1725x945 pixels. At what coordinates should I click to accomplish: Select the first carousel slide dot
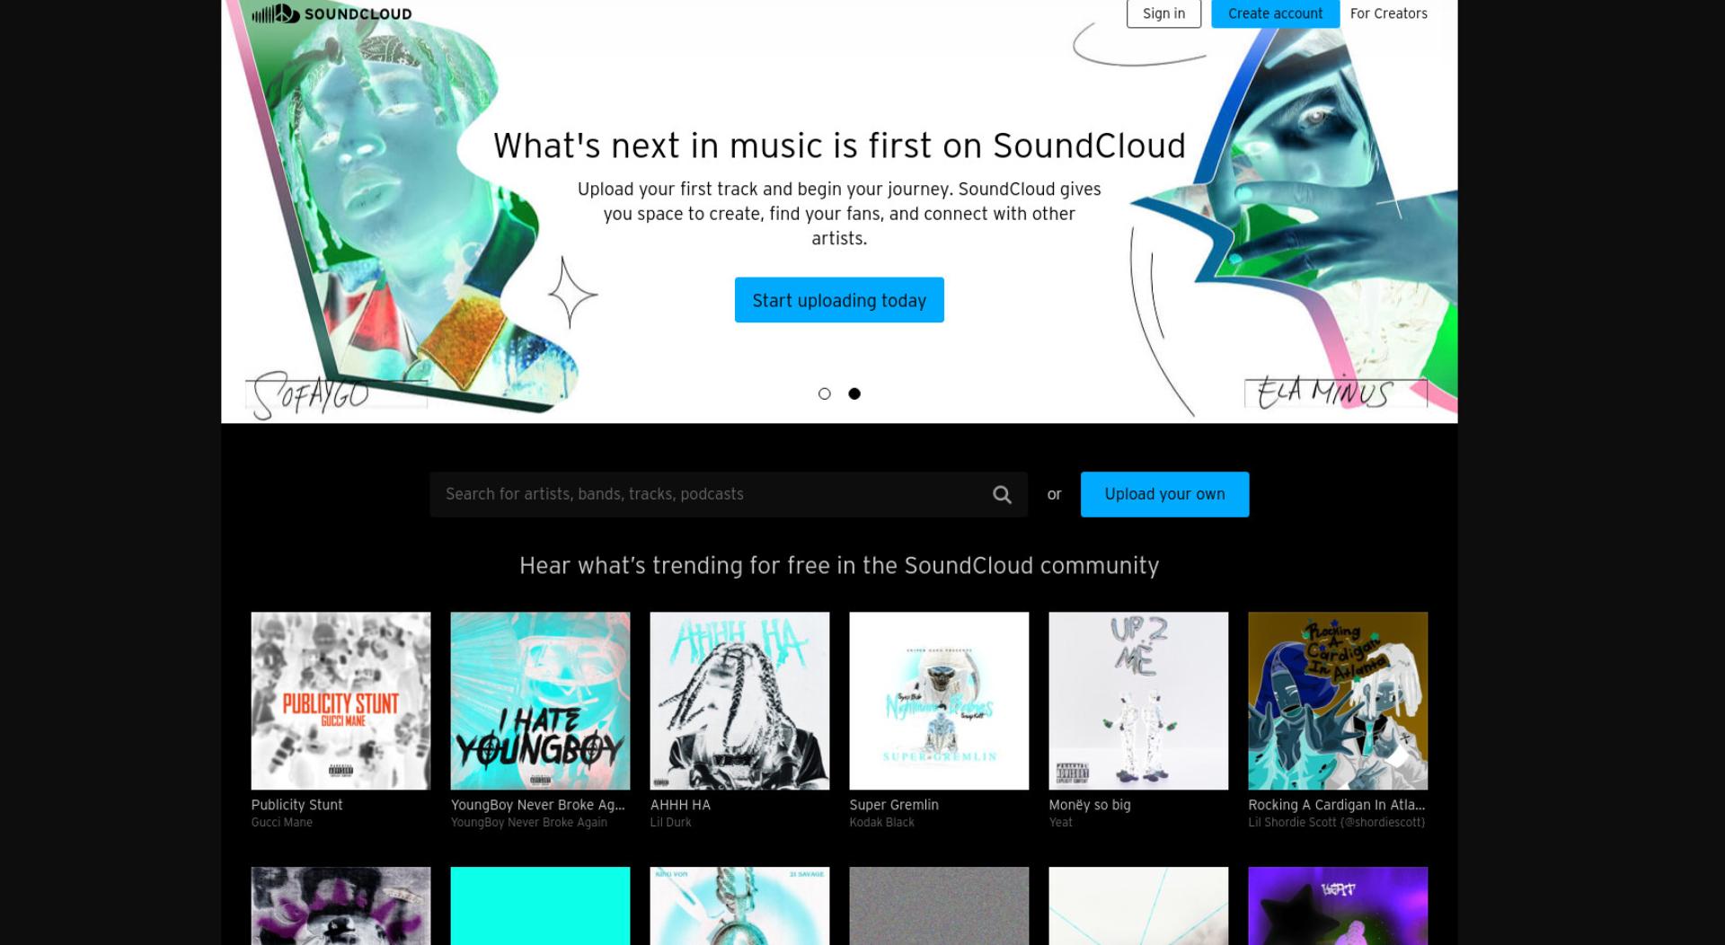825,393
